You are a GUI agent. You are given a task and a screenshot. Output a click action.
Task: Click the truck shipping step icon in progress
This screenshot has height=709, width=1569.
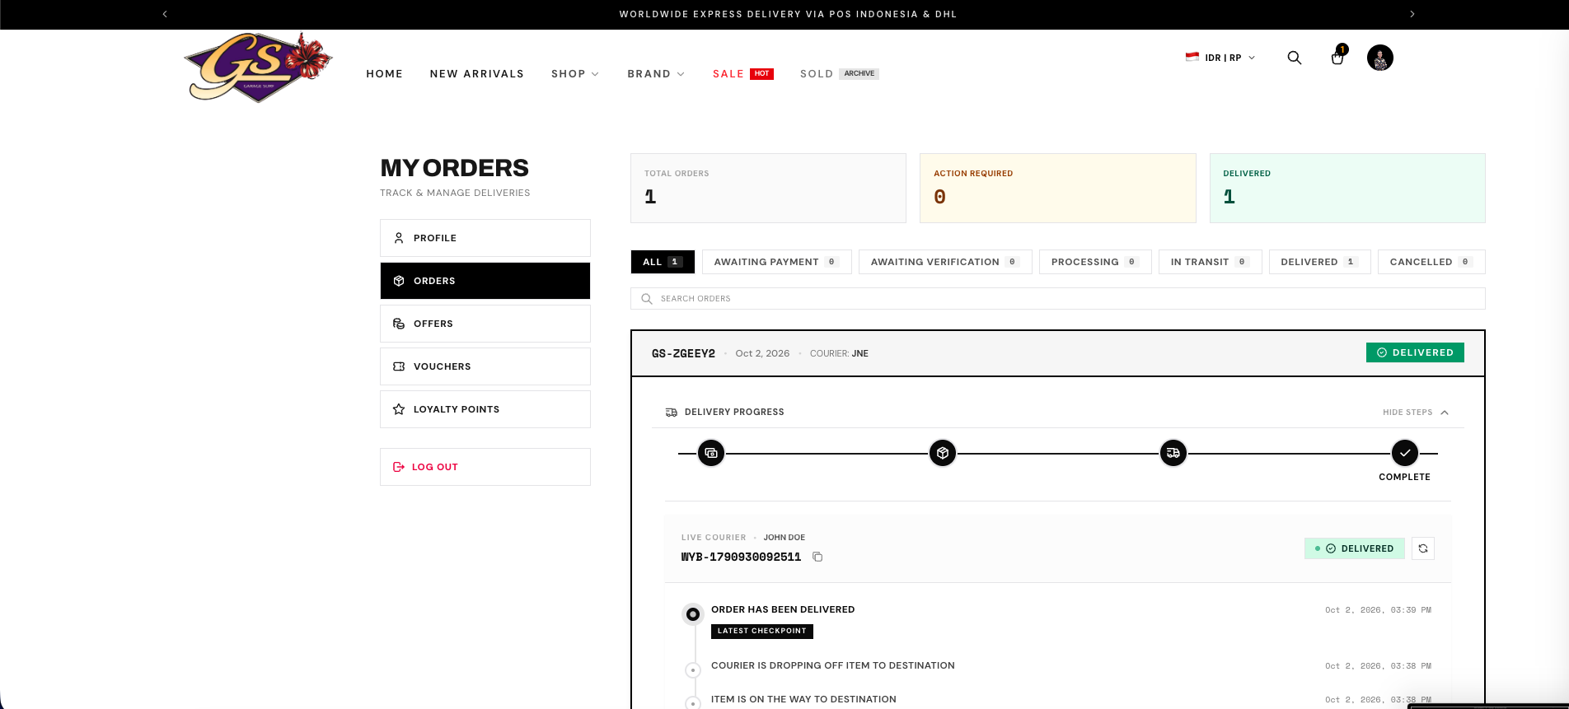tap(1173, 453)
